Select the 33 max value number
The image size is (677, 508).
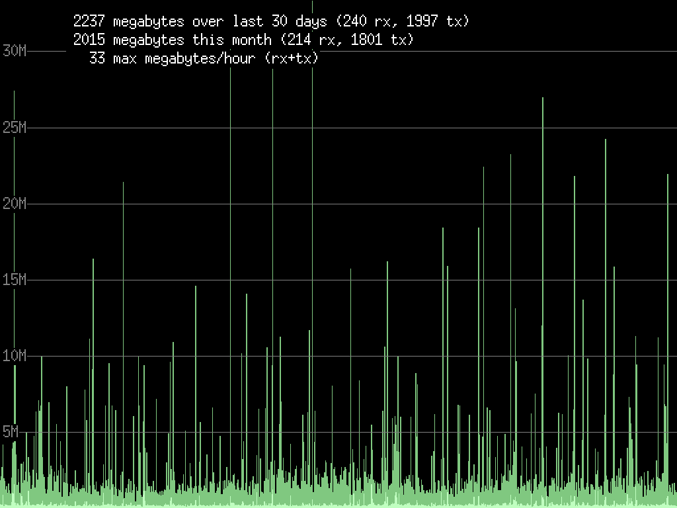(x=97, y=59)
